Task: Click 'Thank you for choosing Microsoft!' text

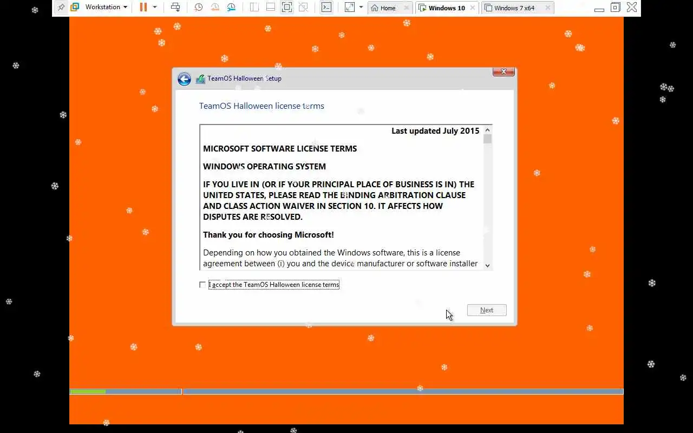Action: tap(269, 235)
